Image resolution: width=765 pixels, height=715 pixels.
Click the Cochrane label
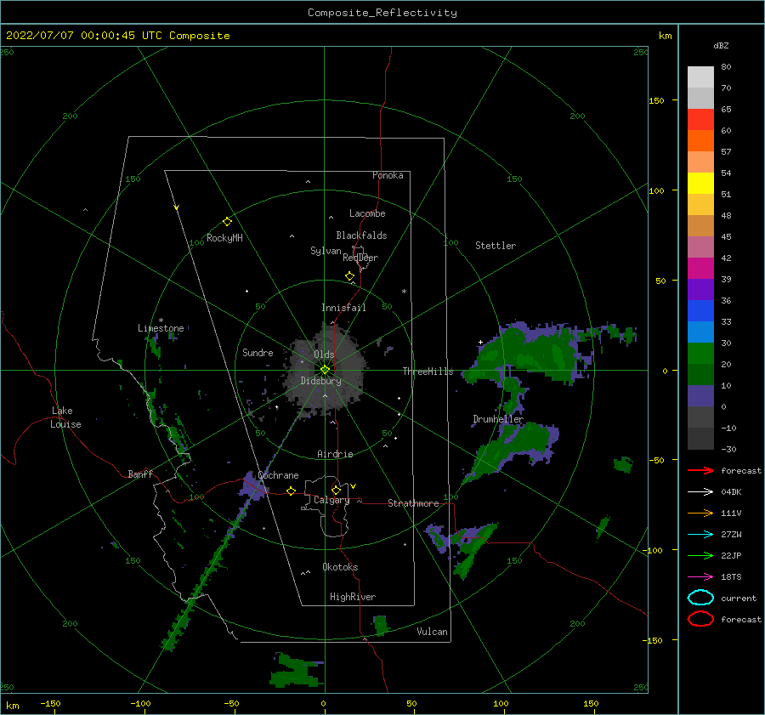pyautogui.click(x=278, y=475)
